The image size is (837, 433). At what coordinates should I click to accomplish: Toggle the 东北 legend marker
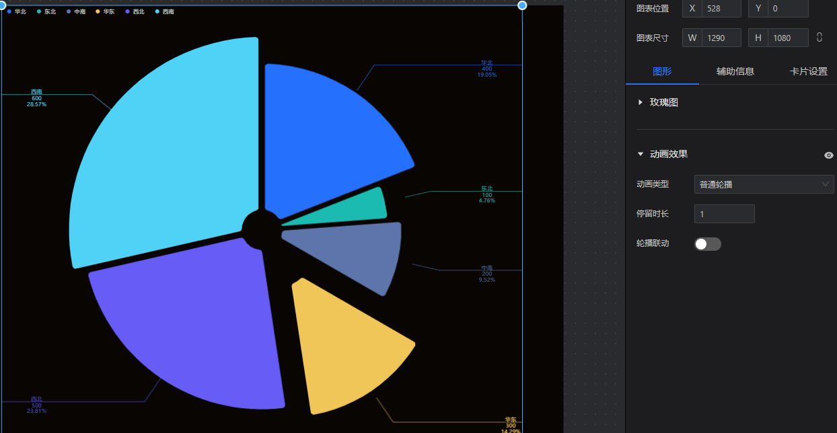(39, 11)
